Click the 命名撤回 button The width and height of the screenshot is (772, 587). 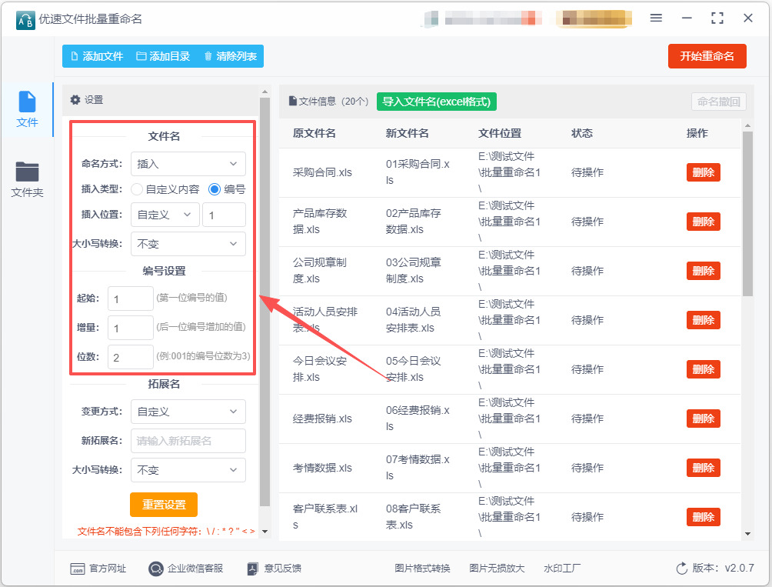tap(718, 102)
